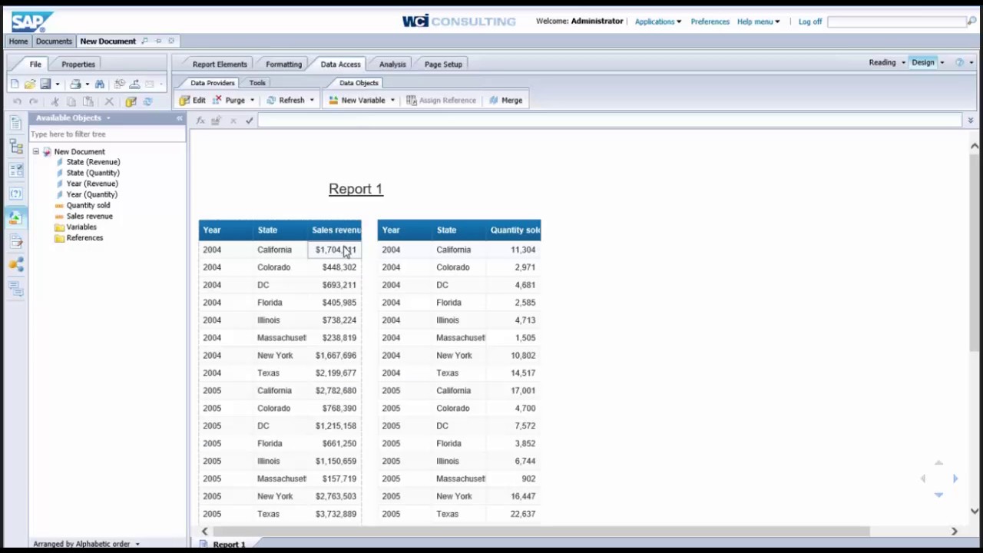
Task: Expand the New Variable dropdown arrow
Action: (x=392, y=101)
